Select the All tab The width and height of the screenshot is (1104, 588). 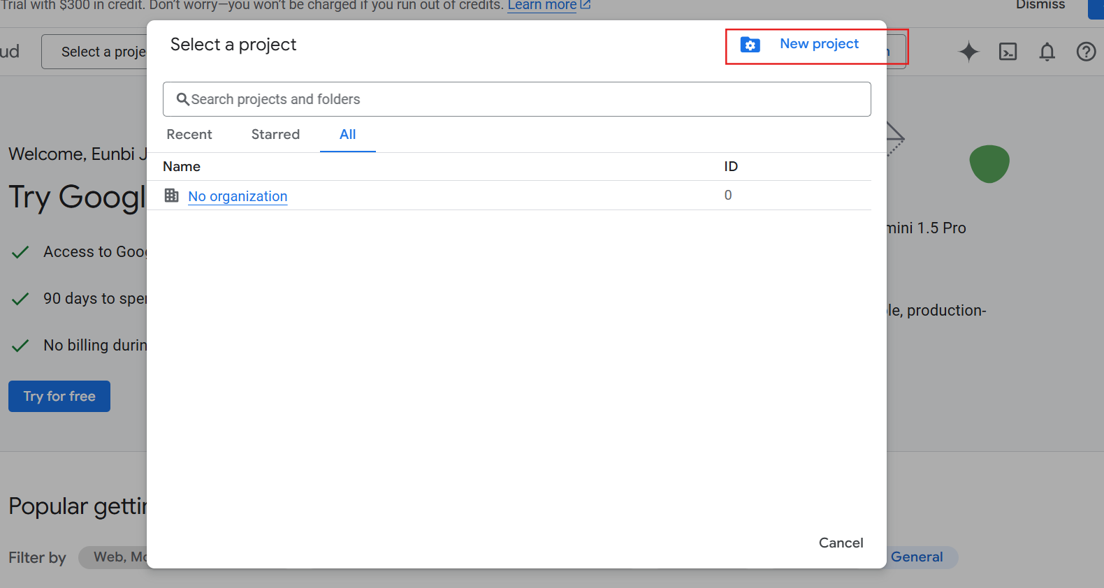(347, 135)
